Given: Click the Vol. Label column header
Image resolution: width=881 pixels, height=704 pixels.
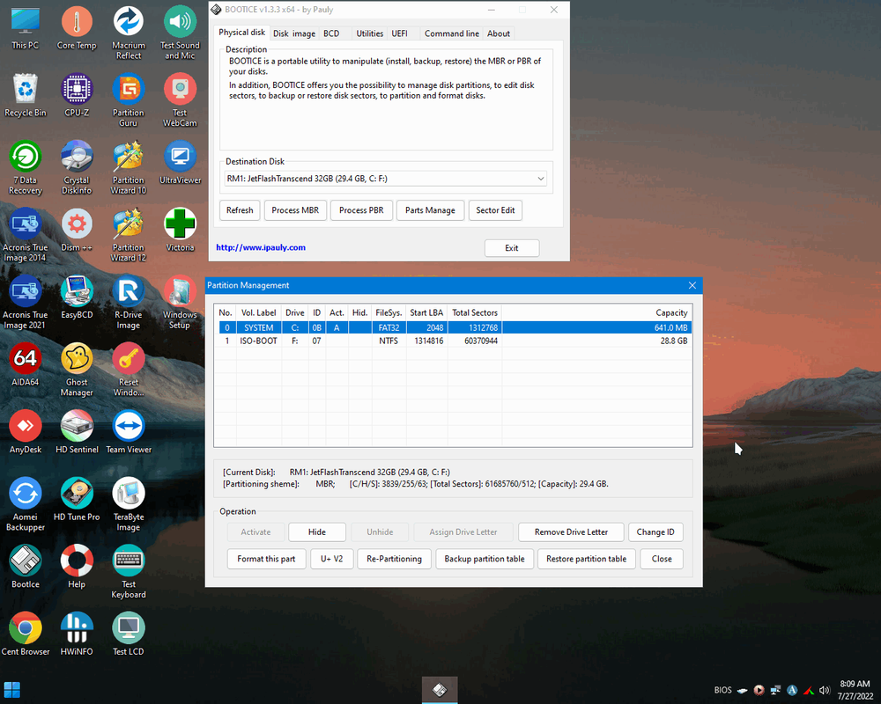Looking at the screenshot, I should coord(258,312).
